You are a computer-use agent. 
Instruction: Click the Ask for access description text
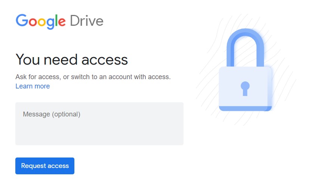click(x=93, y=77)
